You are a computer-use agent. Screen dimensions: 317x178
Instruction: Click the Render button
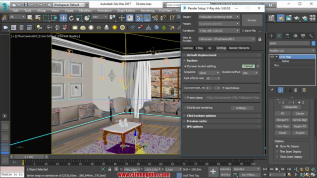coord(252,20)
